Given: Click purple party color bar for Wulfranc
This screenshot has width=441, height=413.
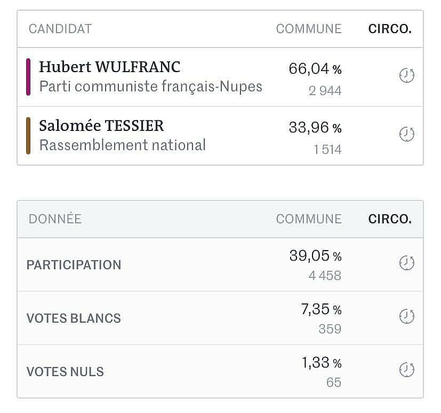Looking at the screenshot, I should click(x=28, y=77).
